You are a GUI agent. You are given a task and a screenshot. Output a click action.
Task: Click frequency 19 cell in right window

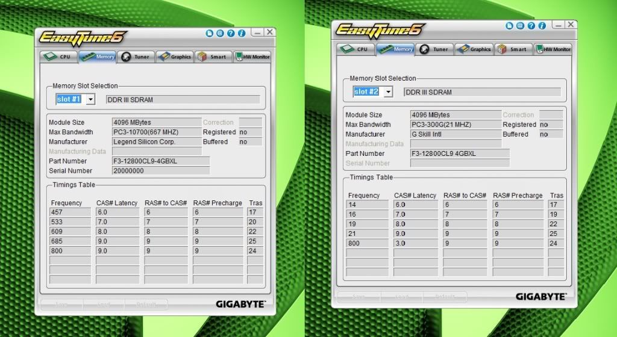pyautogui.click(x=368, y=224)
